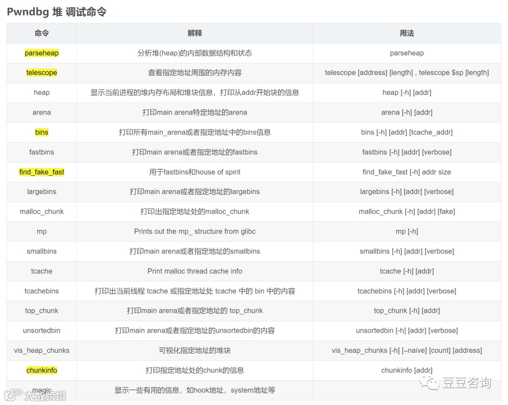Click usage 'tcachebins [-h] [addr] [verbose]'
The width and height of the screenshot is (508, 405).
pyautogui.click(x=406, y=291)
